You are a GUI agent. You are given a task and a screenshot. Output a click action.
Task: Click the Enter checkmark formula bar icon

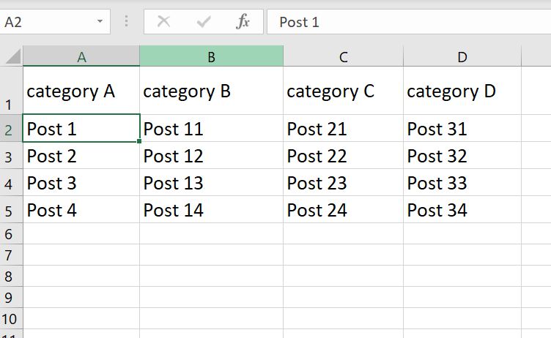204,22
